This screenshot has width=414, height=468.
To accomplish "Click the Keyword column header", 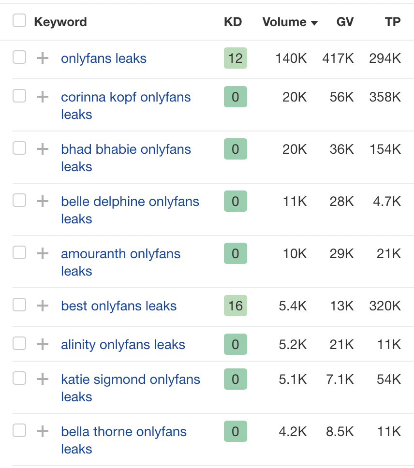I will [60, 22].
